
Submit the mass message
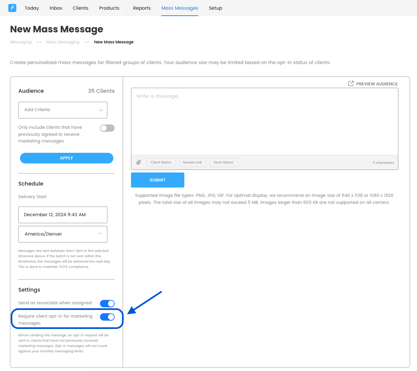pyautogui.click(x=158, y=180)
